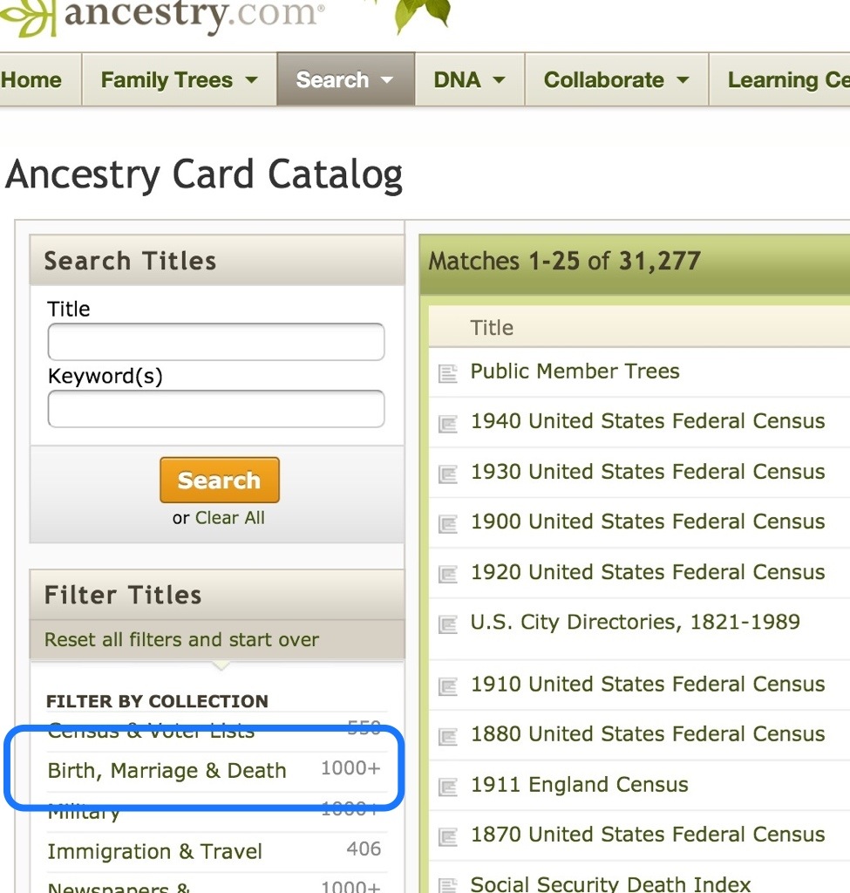Expand the Family Trees dropdown menu
Screen dimensions: 850x893
click(180, 80)
